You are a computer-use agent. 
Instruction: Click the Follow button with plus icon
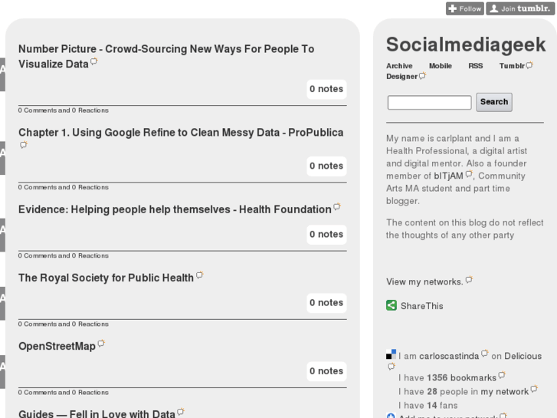(464, 8)
